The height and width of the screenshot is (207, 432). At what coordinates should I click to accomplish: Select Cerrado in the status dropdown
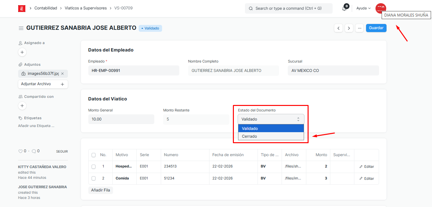pos(249,136)
